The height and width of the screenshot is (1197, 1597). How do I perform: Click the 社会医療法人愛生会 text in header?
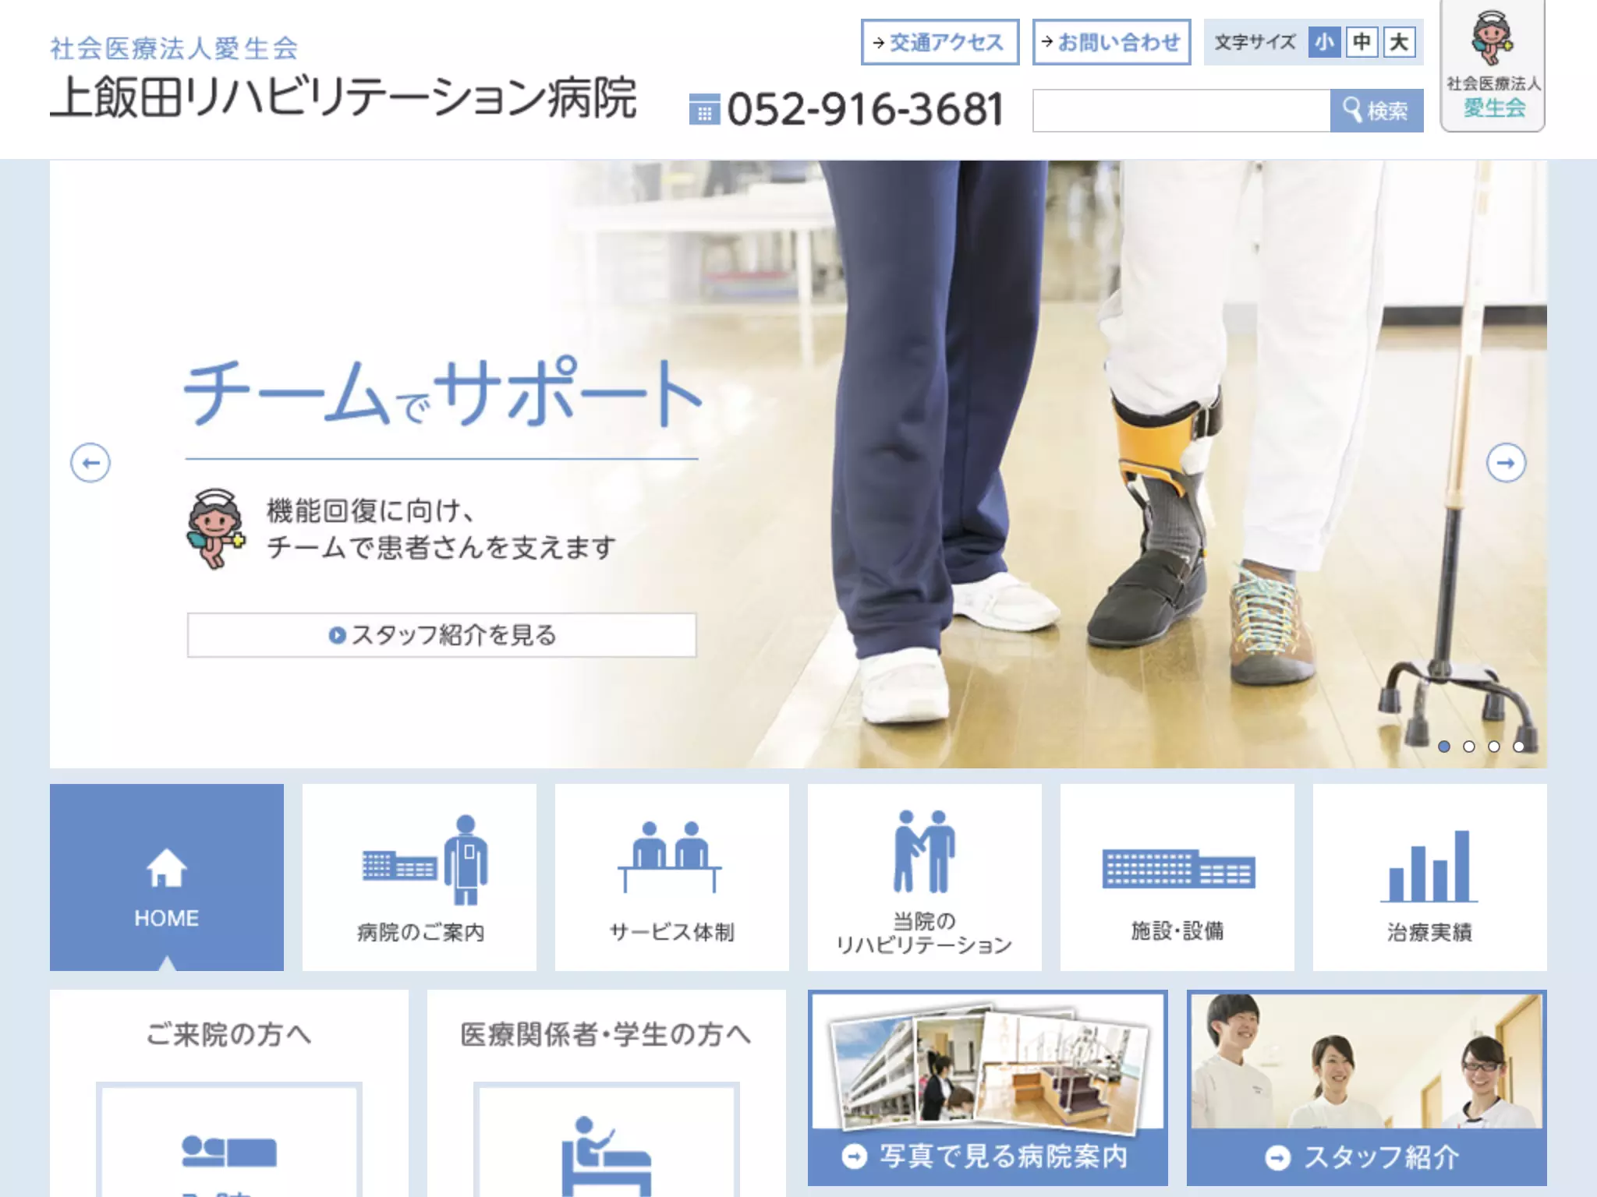pyautogui.click(x=175, y=48)
